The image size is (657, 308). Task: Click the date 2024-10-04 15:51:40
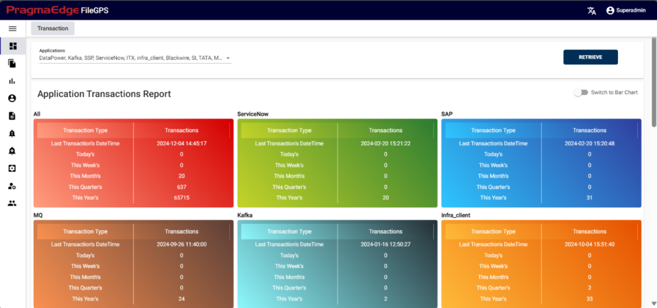click(590, 244)
